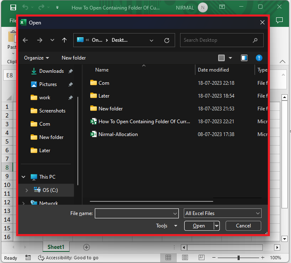
Task: Open the Excel Comments icon
Action: point(279,20)
